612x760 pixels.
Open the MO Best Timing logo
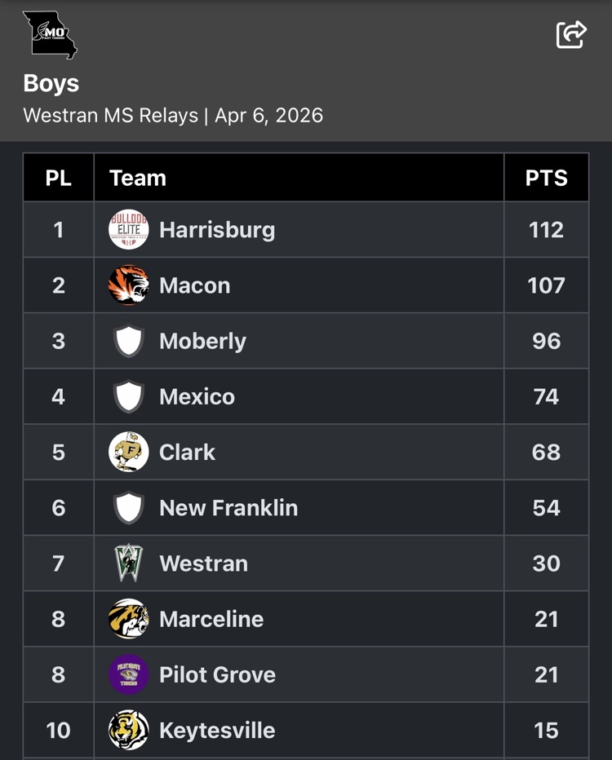[x=50, y=35]
